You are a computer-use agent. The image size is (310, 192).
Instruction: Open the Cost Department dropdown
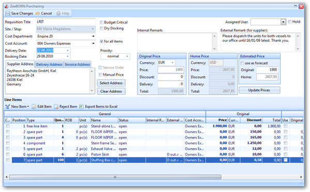(x=93, y=36)
